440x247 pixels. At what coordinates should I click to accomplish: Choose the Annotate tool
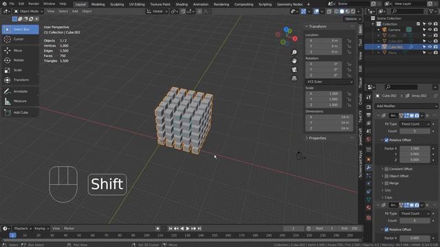pos(20,91)
